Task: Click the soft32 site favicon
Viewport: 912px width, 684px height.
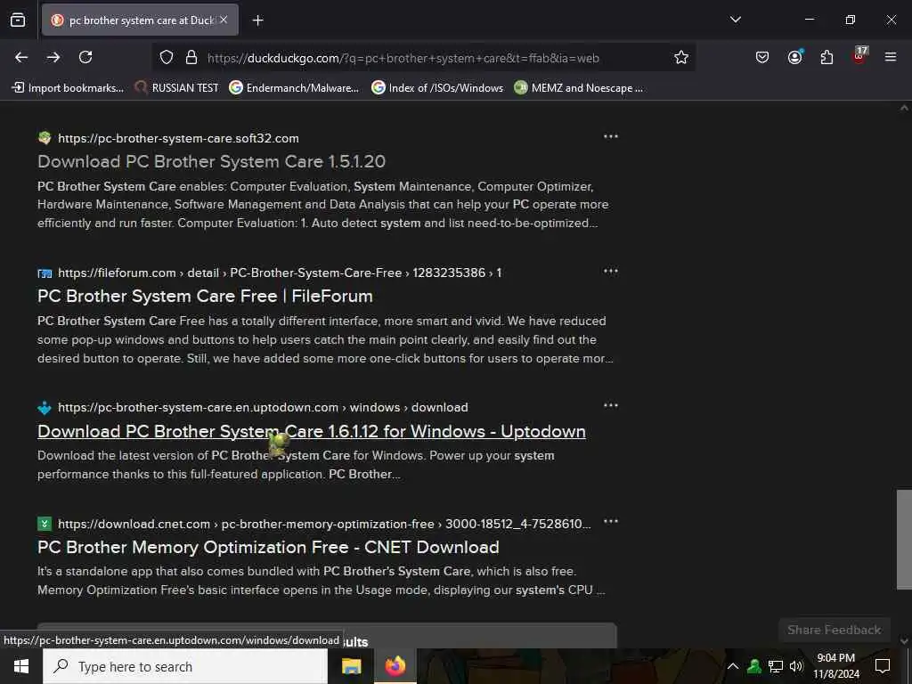Action: click(45, 138)
